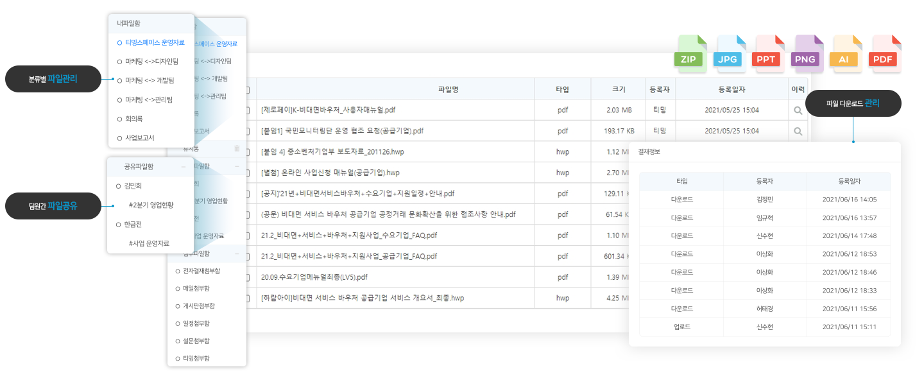Click the 파일 다운로드 관리 label
This screenshot has height=385, width=924.
coord(854,103)
